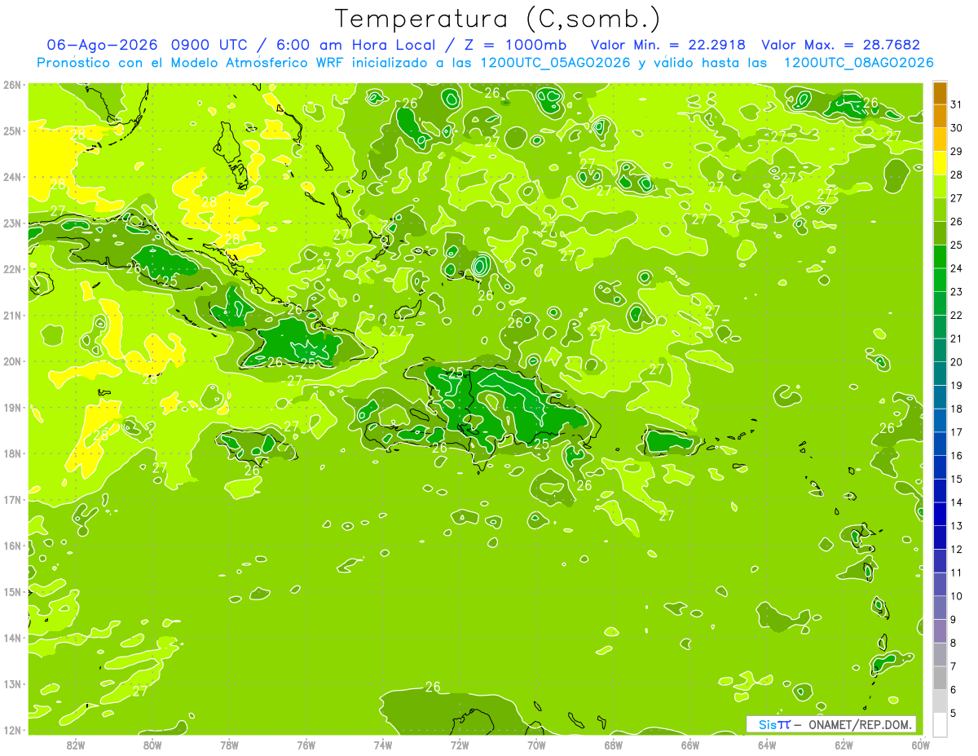
Task: Click colorbar label '6'
Action: pos(954,689)
